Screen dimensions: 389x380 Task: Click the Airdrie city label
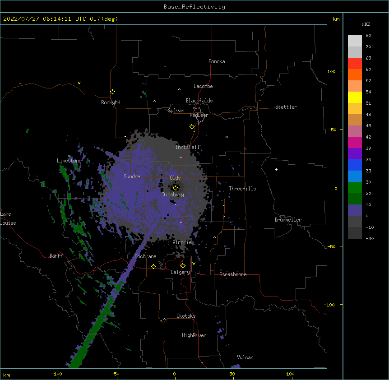[x=182, y=242]
